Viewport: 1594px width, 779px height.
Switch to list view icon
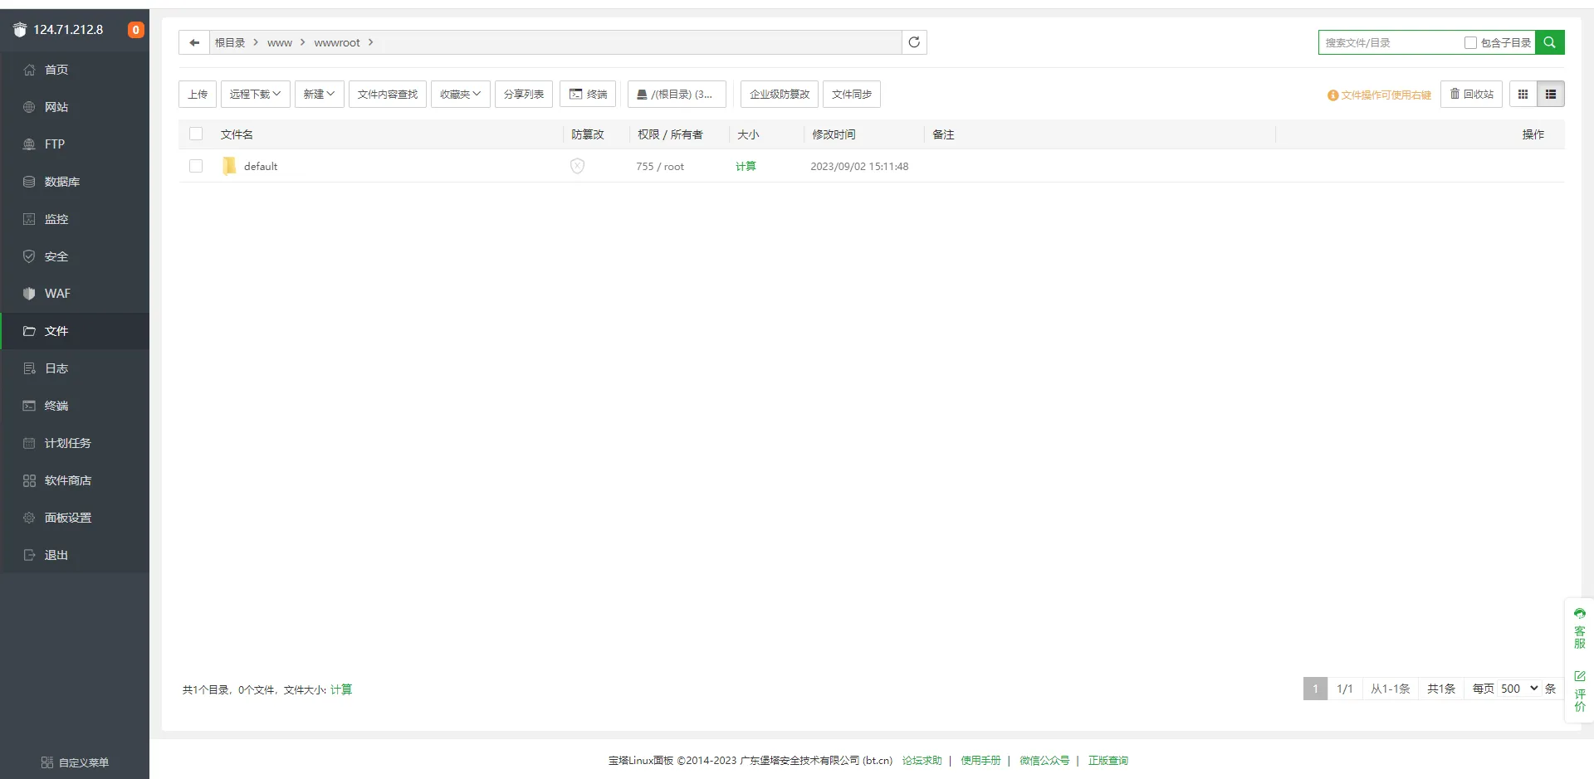(x=1551, y=95)
